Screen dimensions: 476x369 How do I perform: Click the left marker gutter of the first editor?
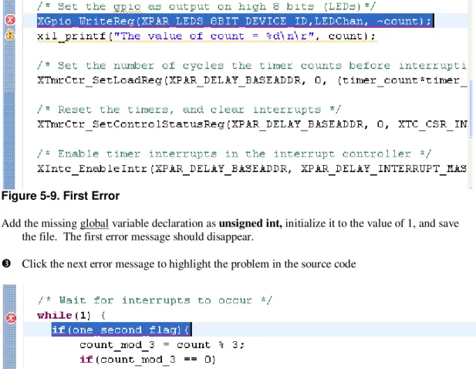(x=8, y=94)
